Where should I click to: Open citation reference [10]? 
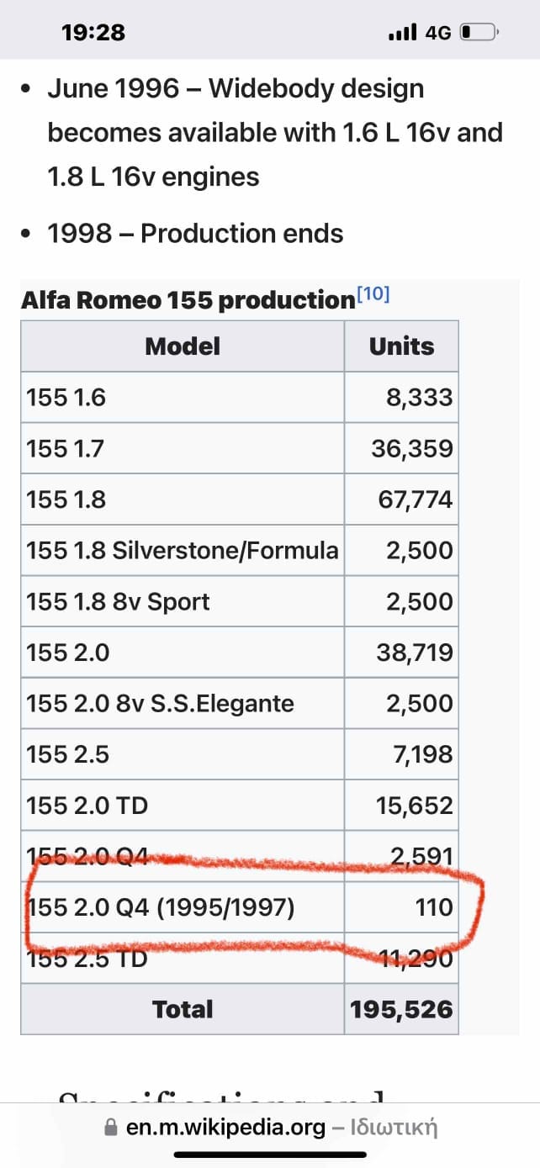click(x=373, y=295)
